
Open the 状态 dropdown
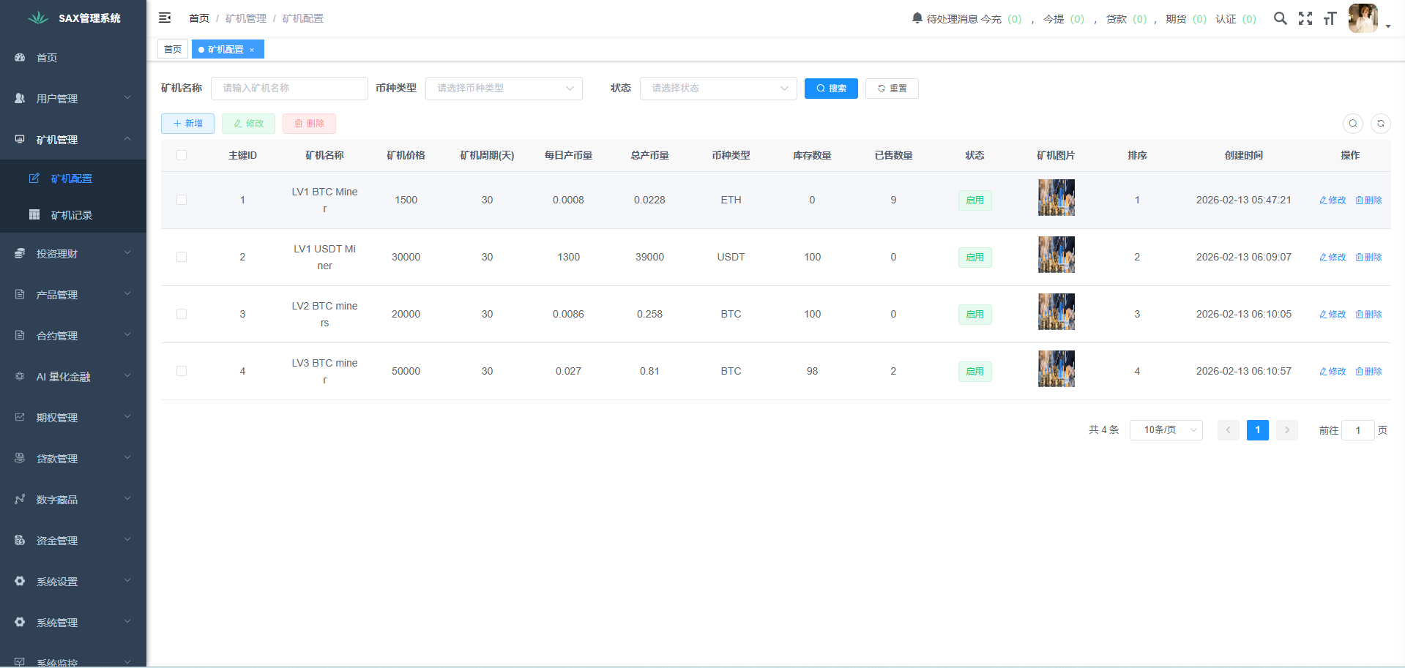(718, 88)
